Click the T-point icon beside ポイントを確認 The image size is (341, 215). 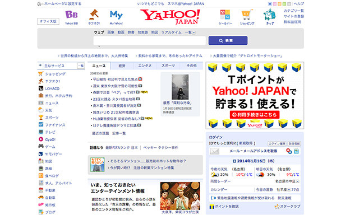coord(211,207)
